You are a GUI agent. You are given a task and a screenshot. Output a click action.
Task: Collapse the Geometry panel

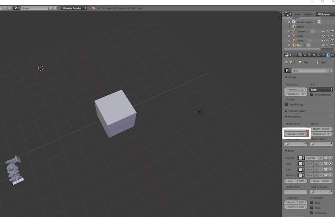click(286, 117)
